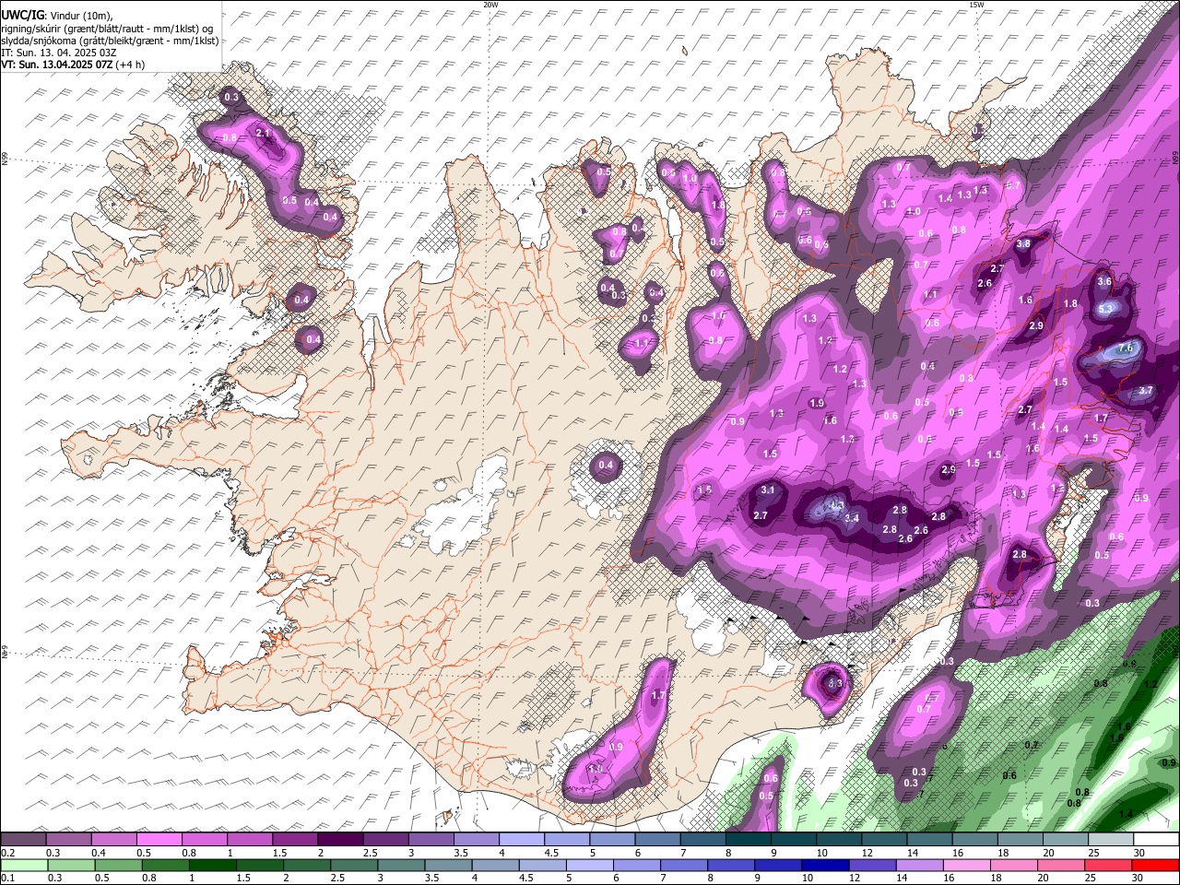Pick the royal blue 9 swatch in the lower legend row
Viewport: 1180px width, 885px height.
pos(779,866)
